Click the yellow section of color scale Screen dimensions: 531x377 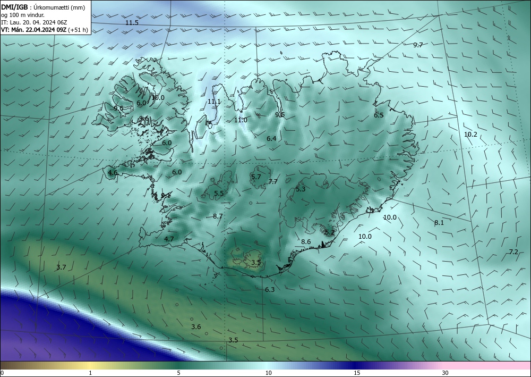(x=90, y=365)
